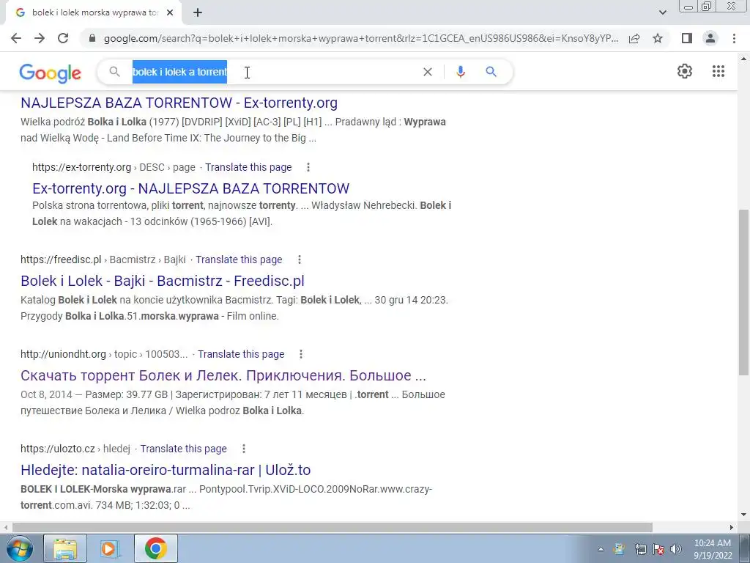The height and width of the screenshot is (563, 750).
Task: Open Chrome side panel
Action: click(x=687, y=38)
